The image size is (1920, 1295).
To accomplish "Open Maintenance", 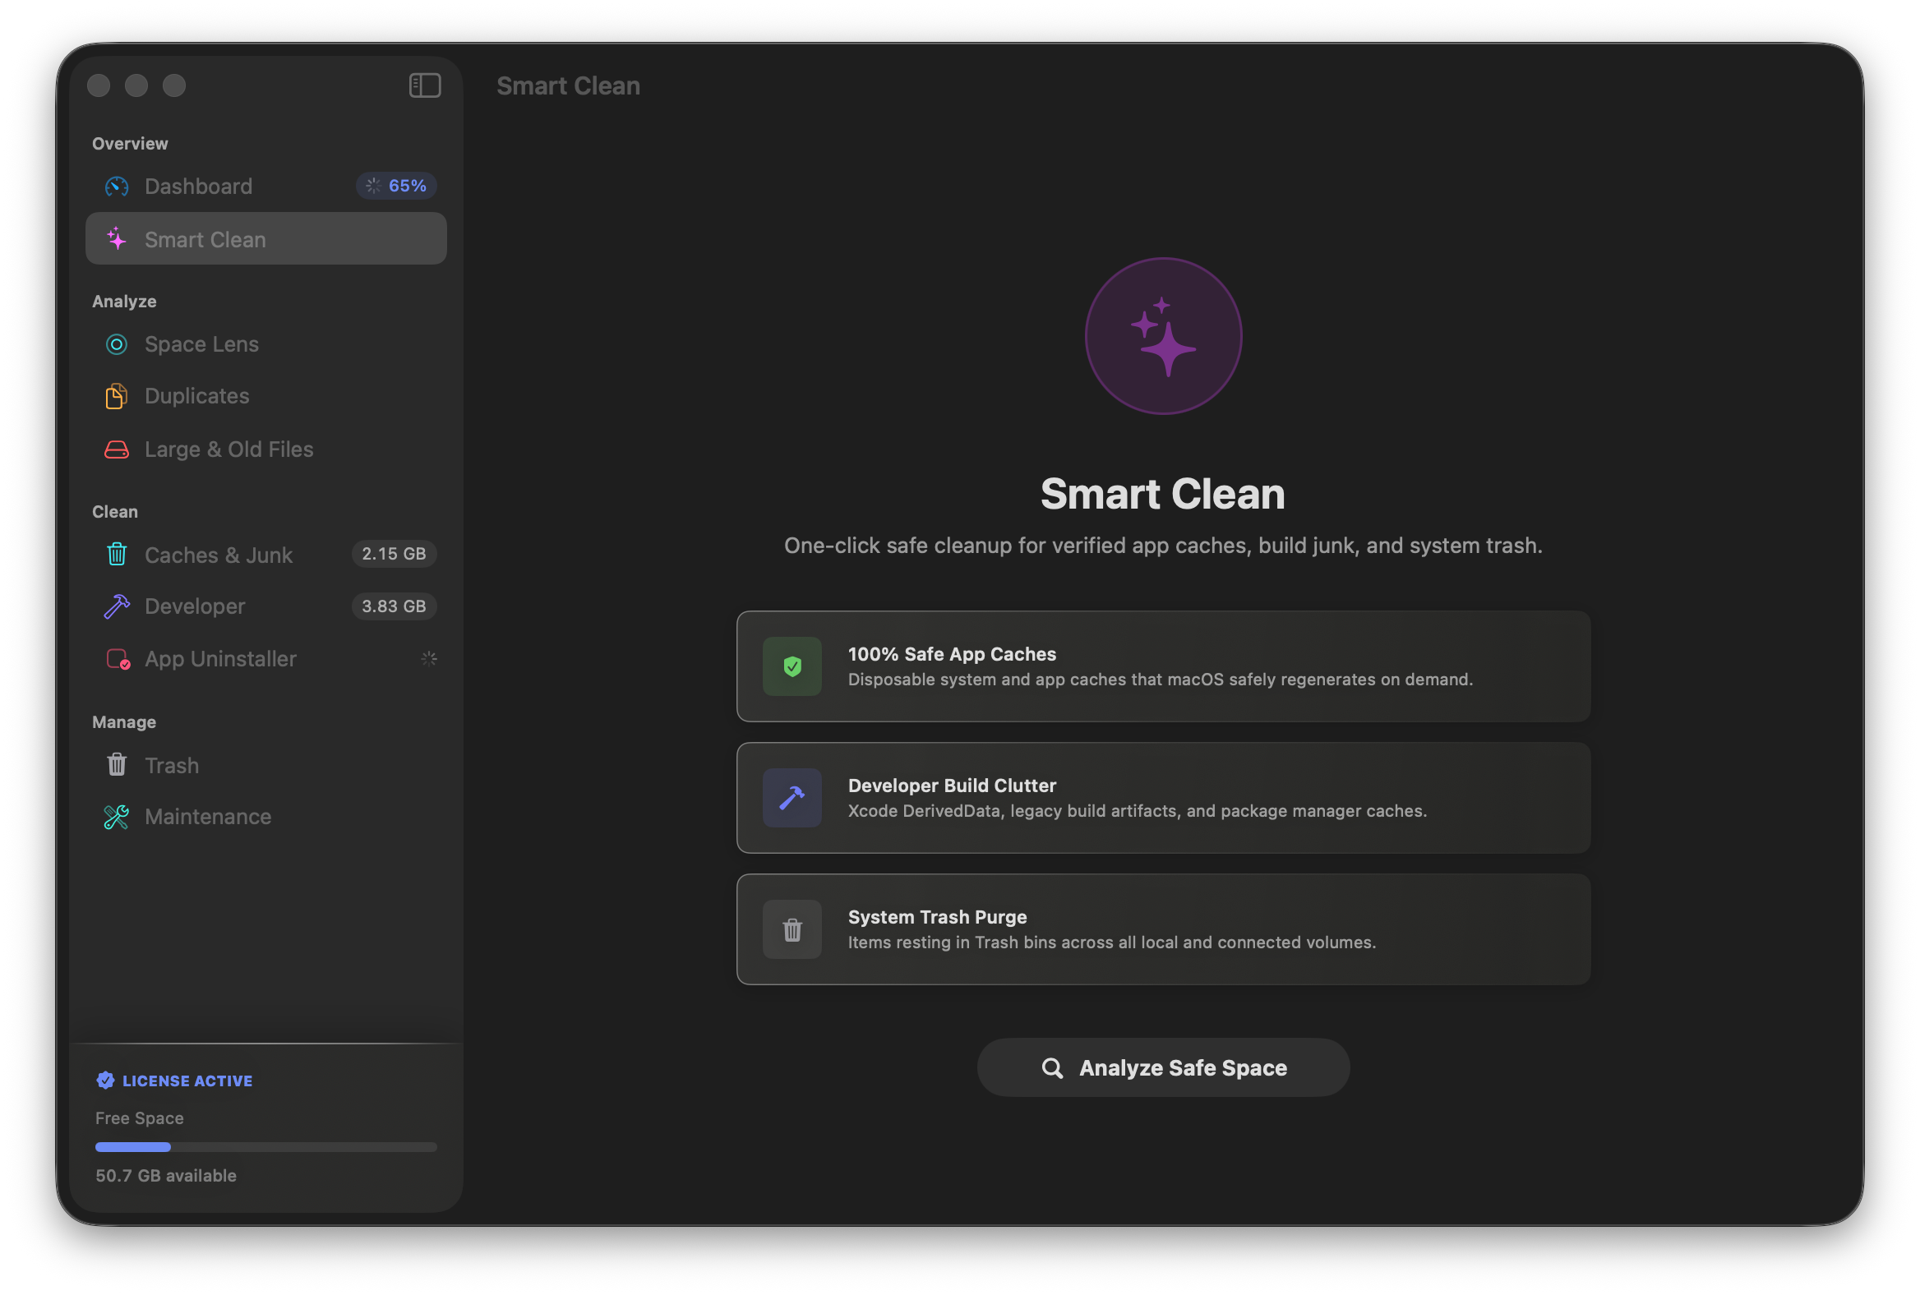I will pyautogui.click(x=266, y=817).
